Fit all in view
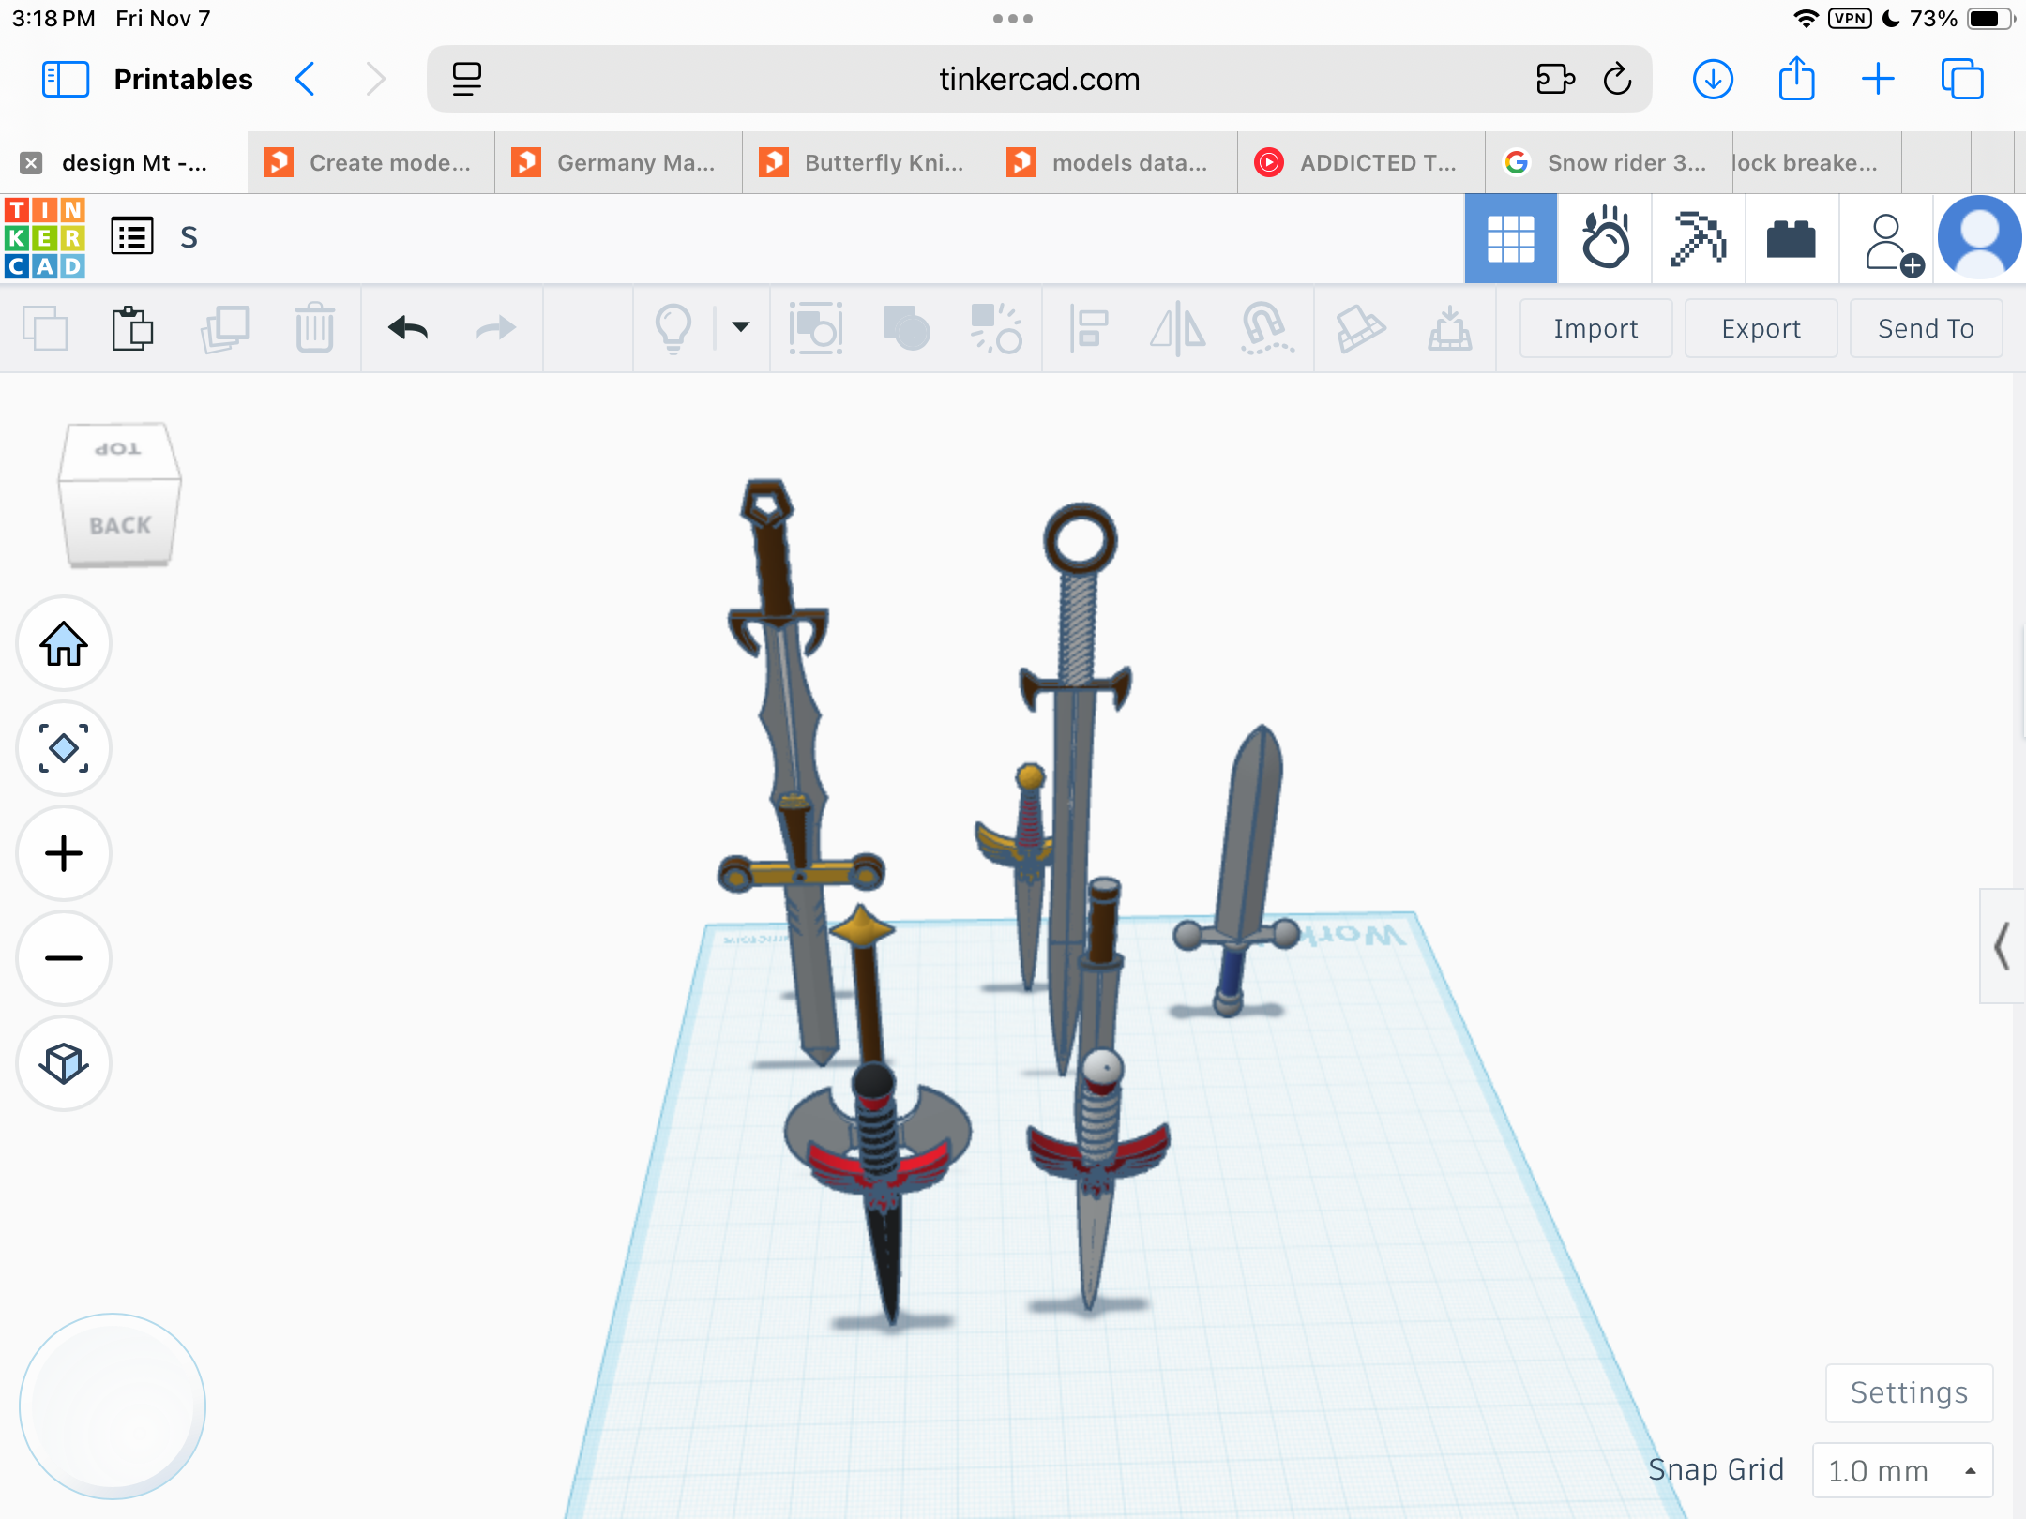The image size is (2026, 1519). click(64, 748)
